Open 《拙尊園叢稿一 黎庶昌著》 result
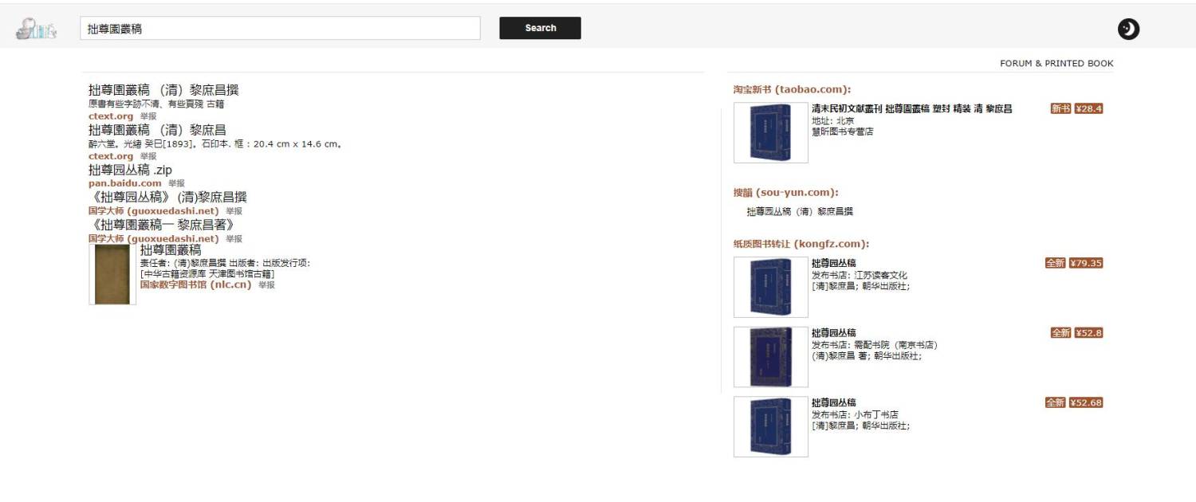1196x502 pixels. click(161, 225)
